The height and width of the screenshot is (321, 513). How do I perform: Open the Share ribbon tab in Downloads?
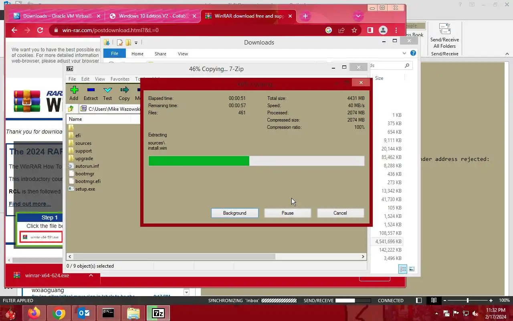160,54
